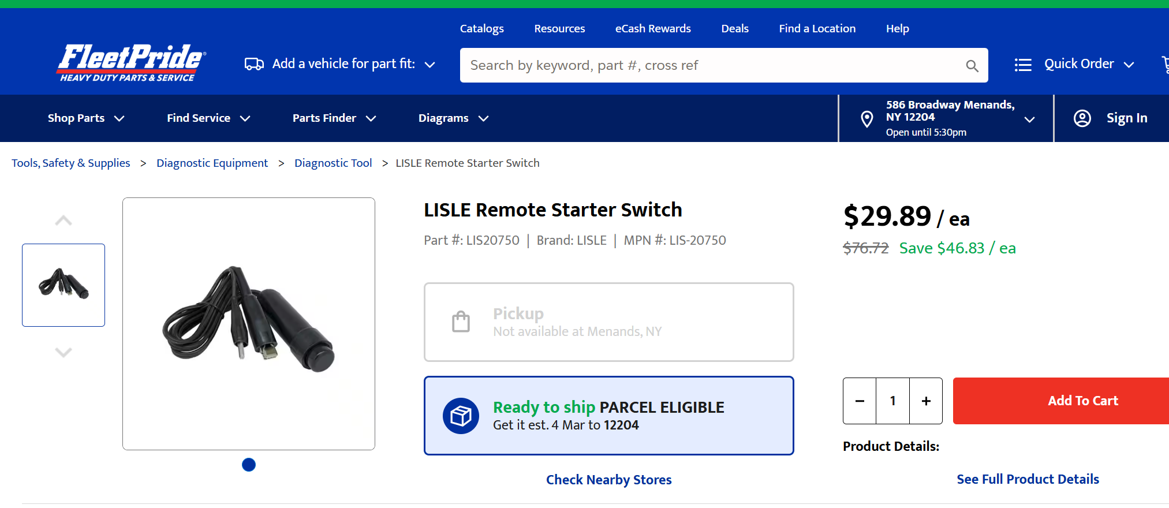This screenshot has width=1169, height=508.
Task: Show next thumbnail with down chevron
Action: tap(64, 352)
